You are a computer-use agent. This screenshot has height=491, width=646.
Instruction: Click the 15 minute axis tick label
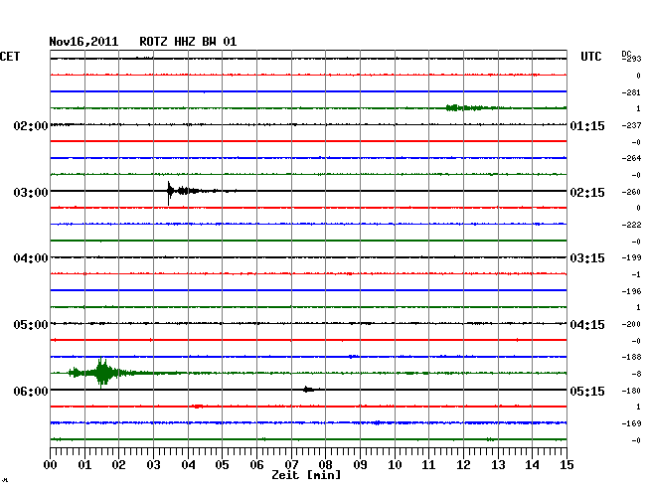click(x=566, y=464)
